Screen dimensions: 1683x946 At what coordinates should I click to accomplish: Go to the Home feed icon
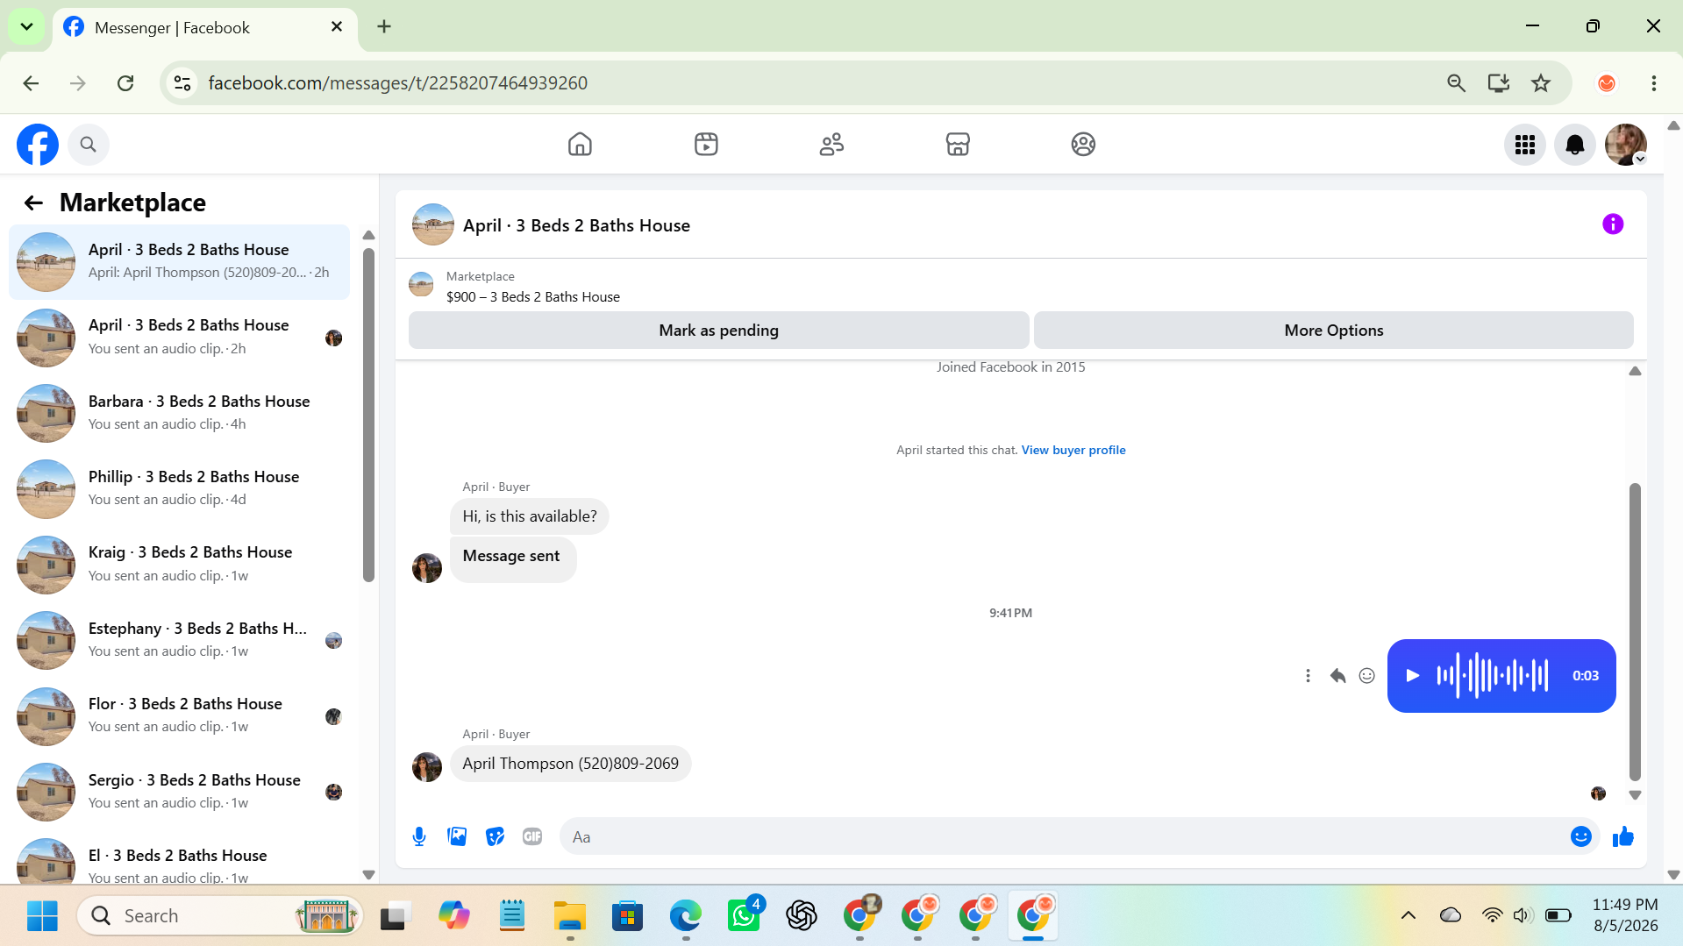tap(580, 144)
